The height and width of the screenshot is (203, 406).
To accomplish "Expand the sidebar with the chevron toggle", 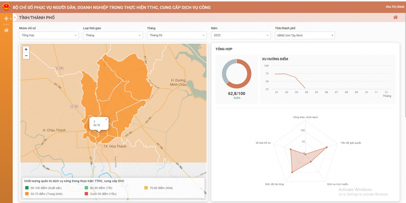I will [15, 18].
